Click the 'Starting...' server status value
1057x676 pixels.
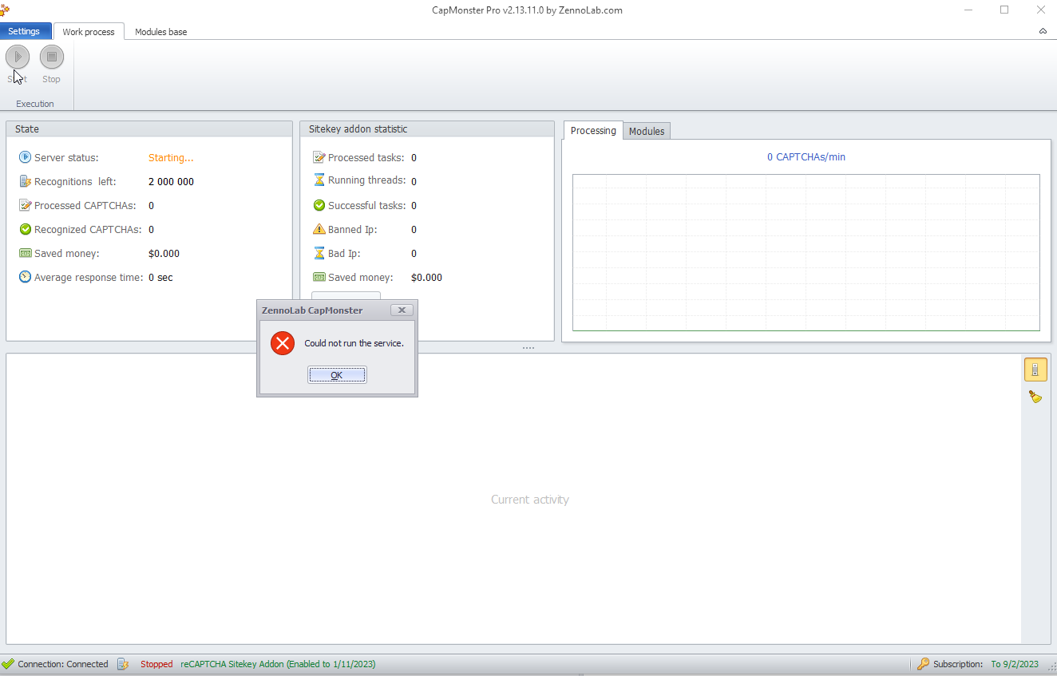171,158
